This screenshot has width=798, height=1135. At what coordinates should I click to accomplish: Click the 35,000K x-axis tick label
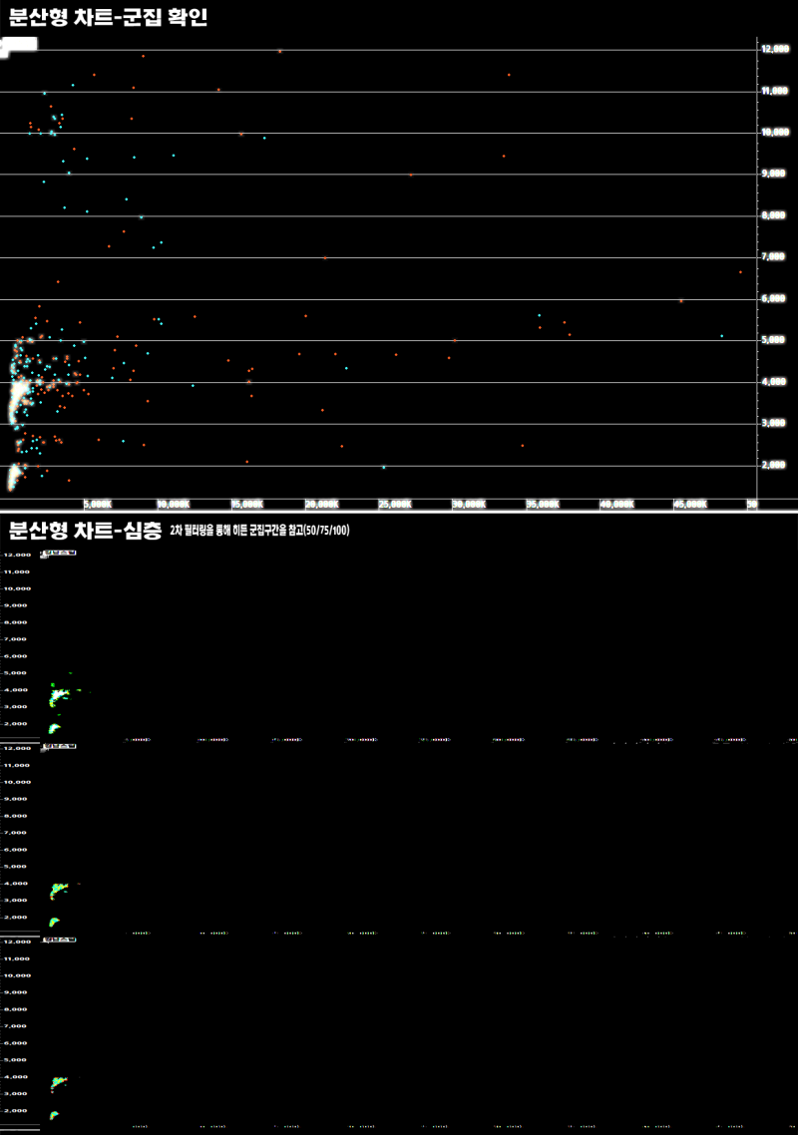click(543, 504)
